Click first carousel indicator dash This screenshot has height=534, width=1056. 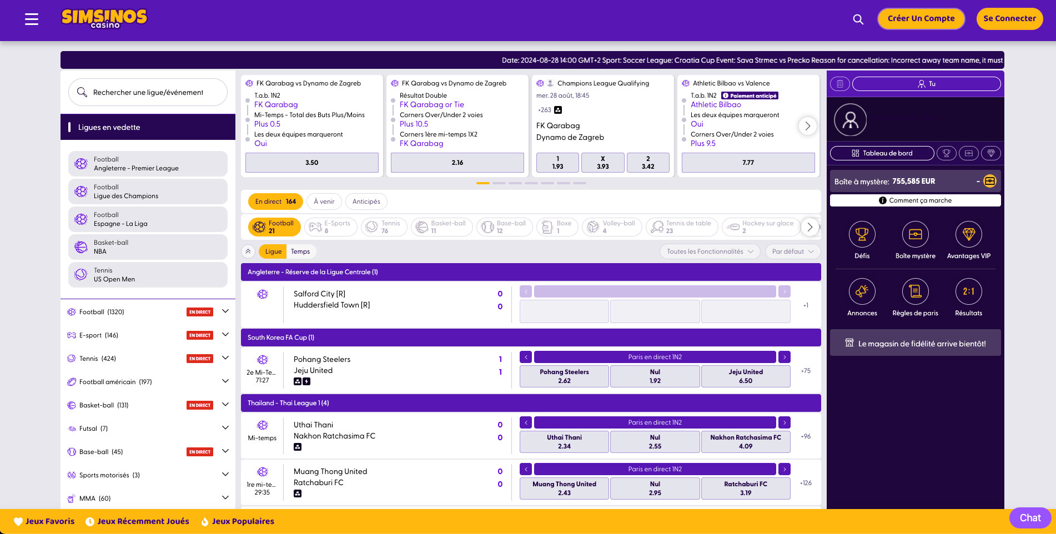[483, 183]
